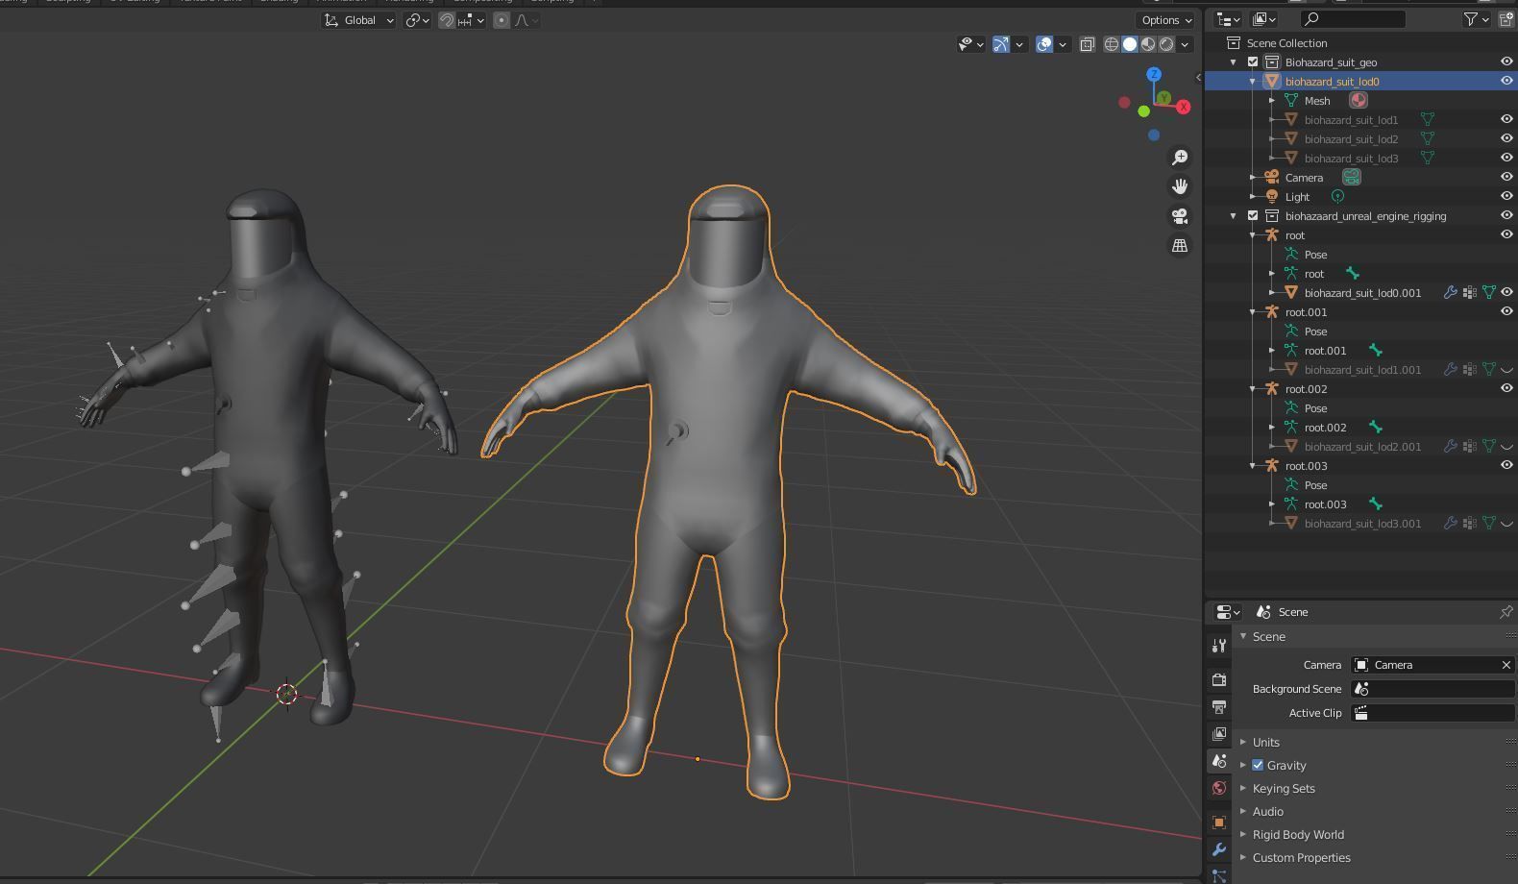Image resolution: width=1518 pixels, height=884 pixels.
Task: Toggle the Gravity checkbox
Action: 1258,765
